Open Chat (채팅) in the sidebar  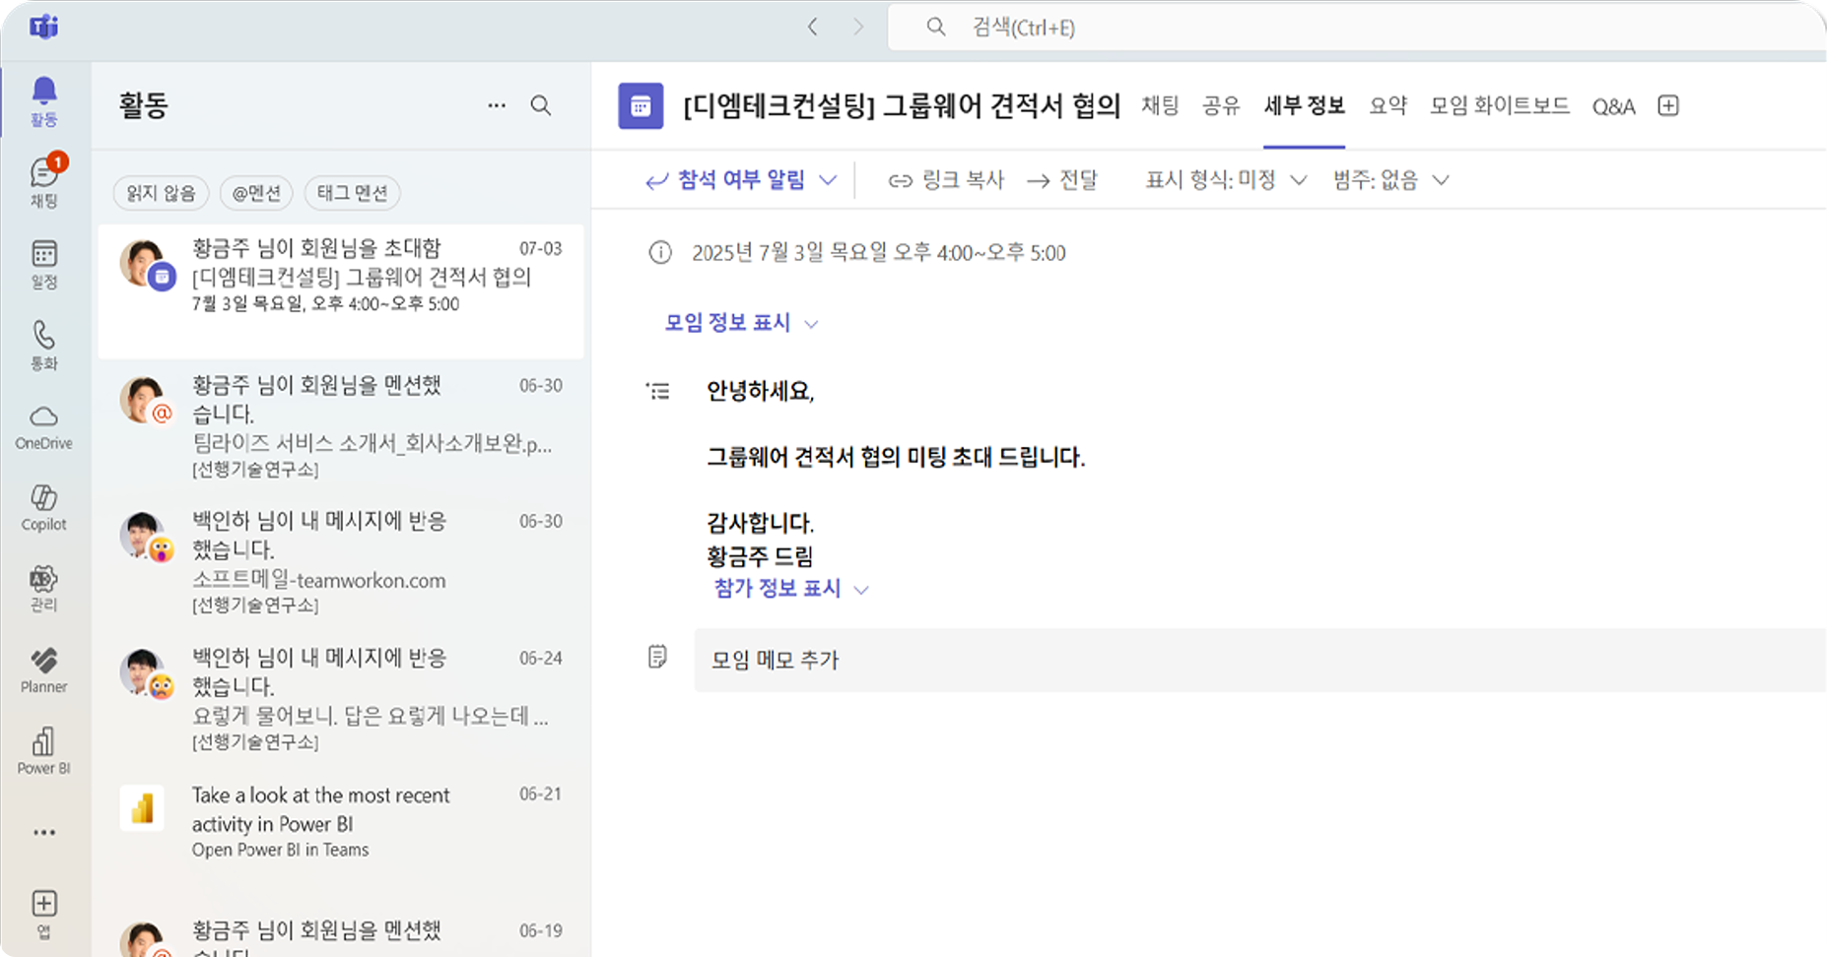[x=44, y=182]
